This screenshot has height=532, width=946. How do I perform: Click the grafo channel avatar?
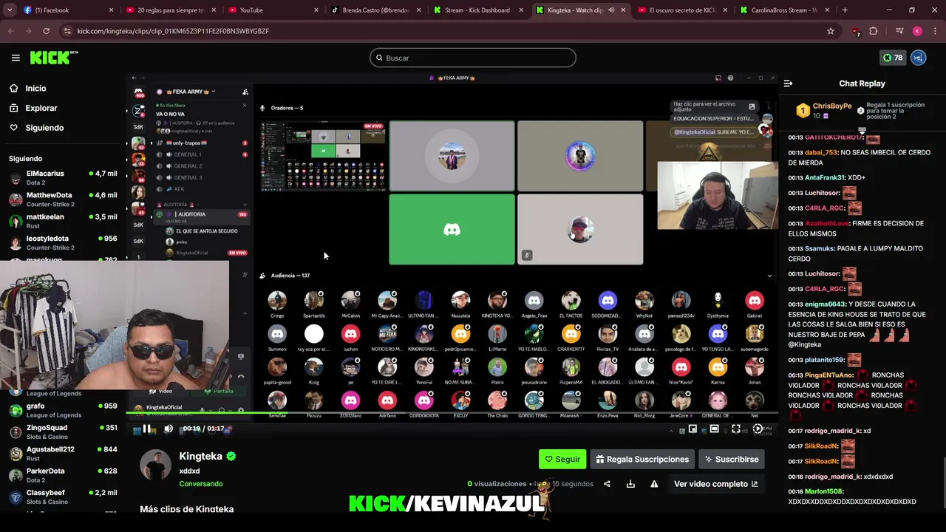coord(16,411)
